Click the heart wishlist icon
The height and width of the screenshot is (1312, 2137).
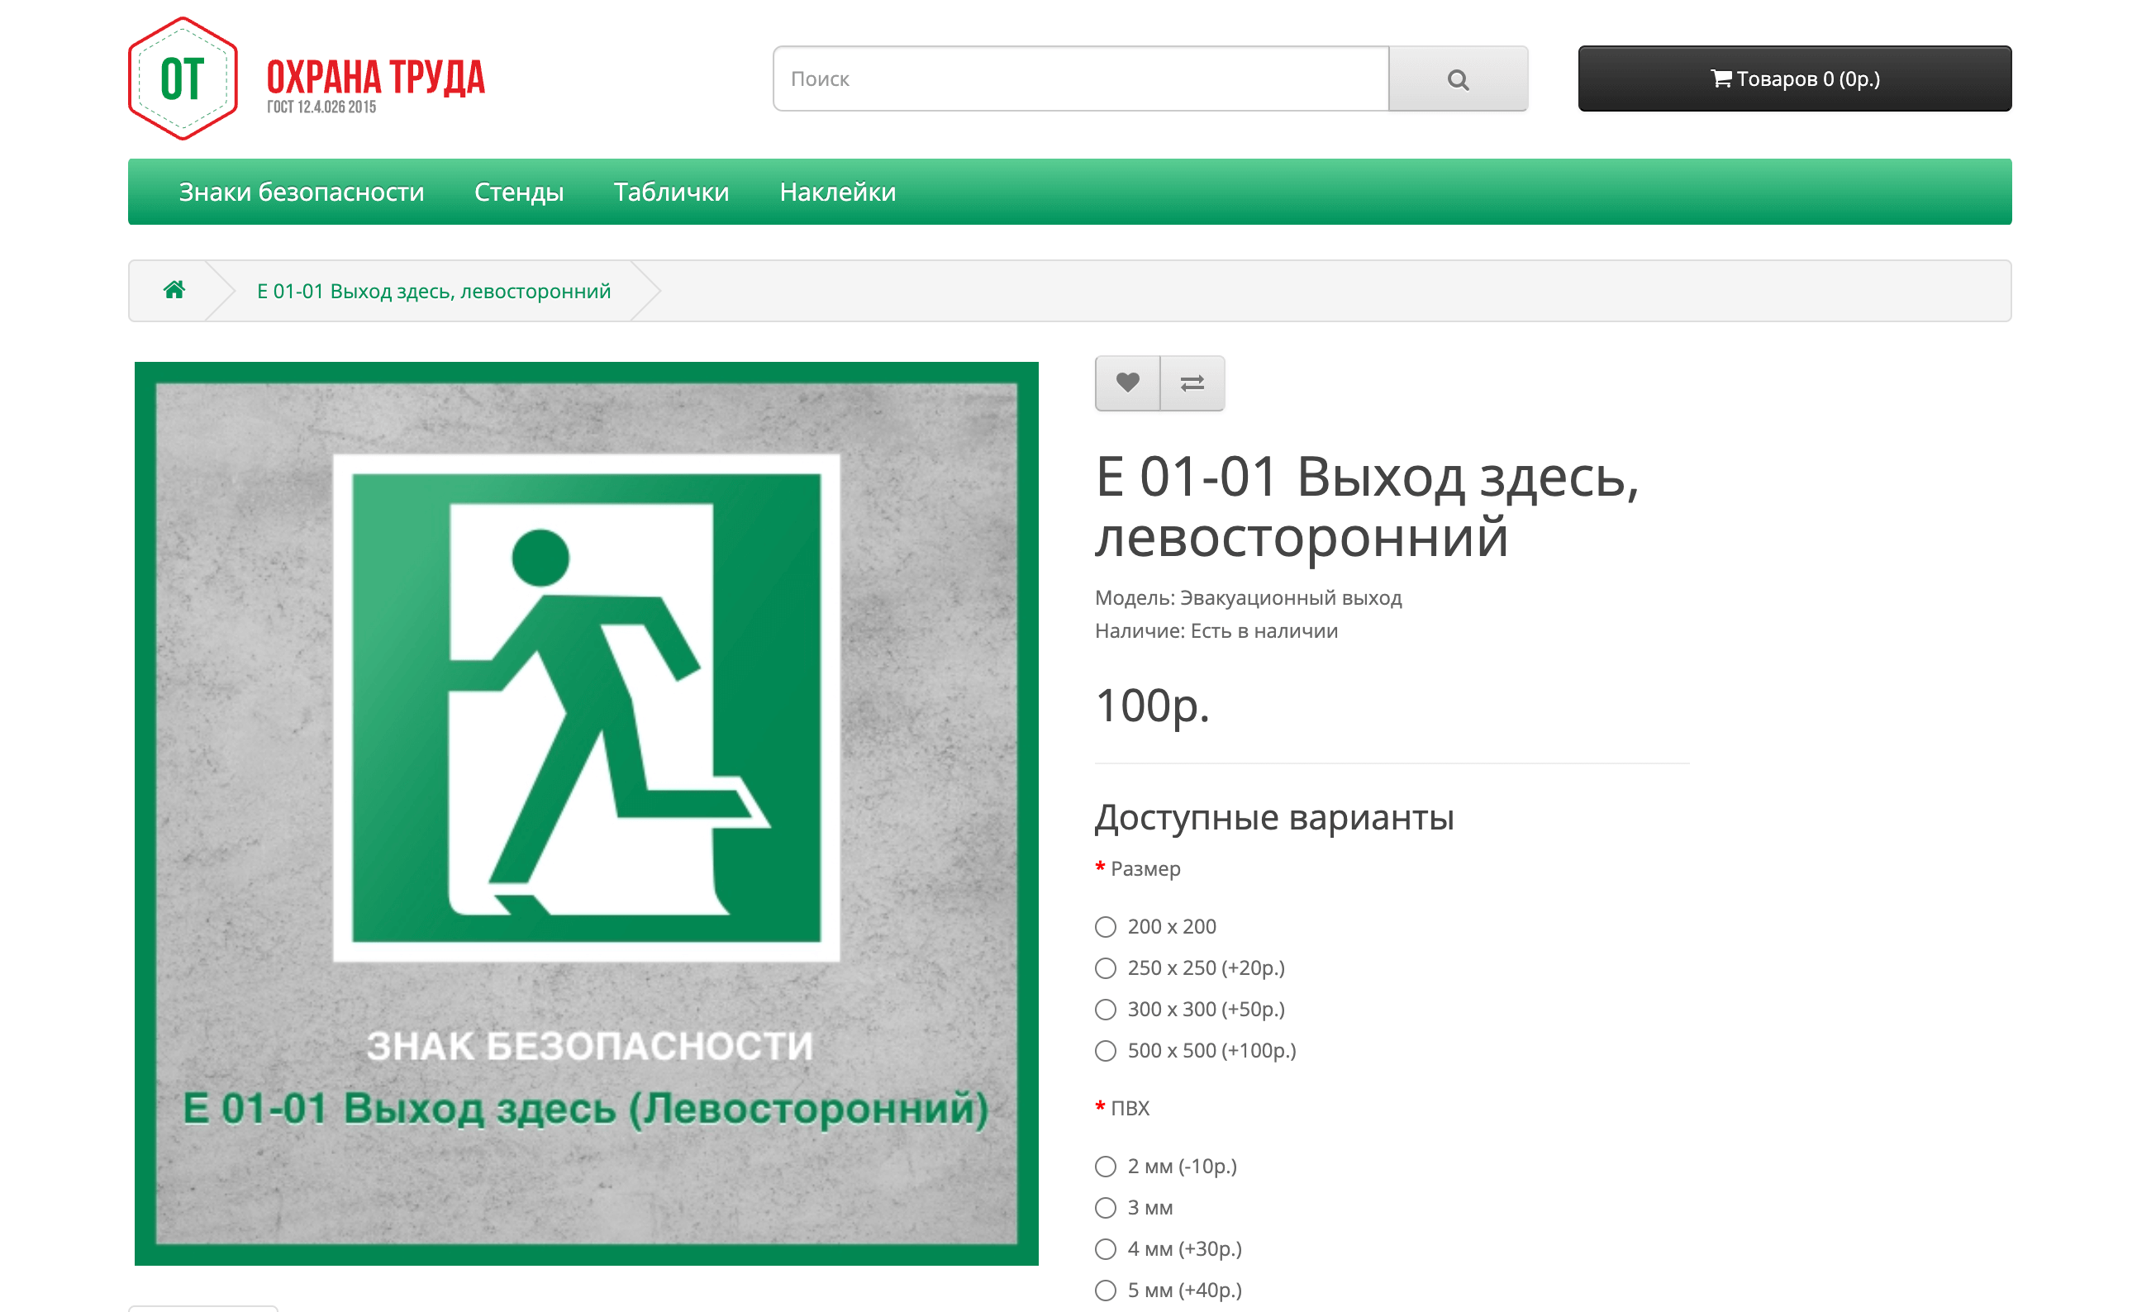[1127, 383]
